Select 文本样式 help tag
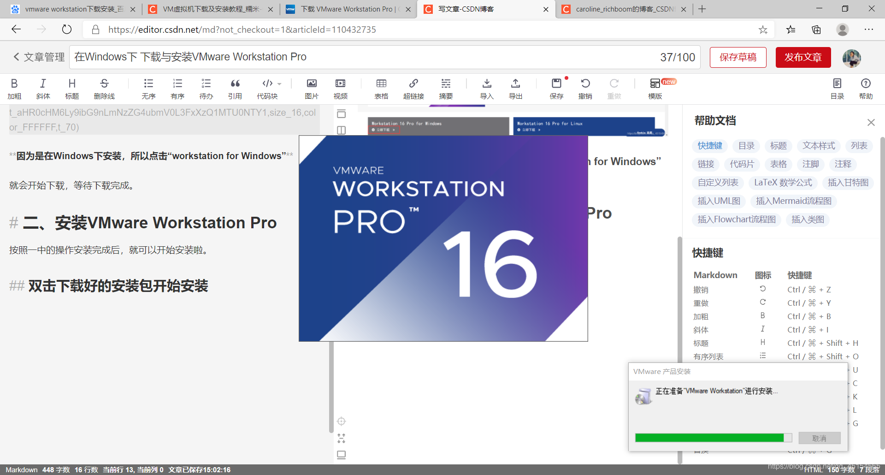 [x=819, y=146]
